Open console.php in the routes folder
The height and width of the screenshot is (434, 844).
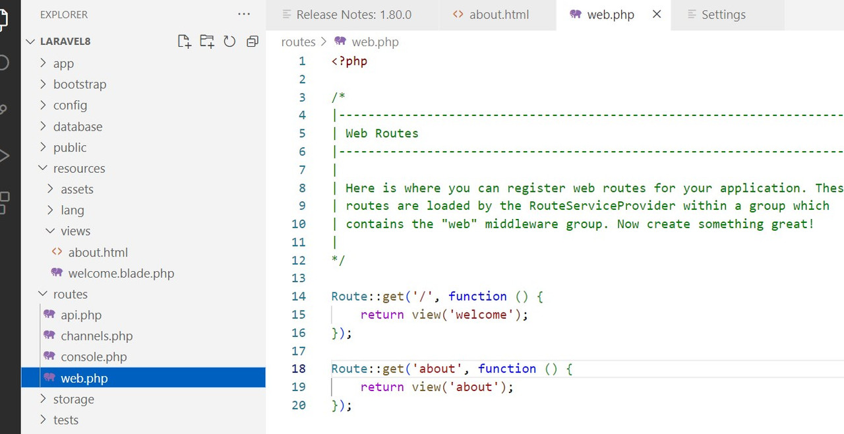94,357
